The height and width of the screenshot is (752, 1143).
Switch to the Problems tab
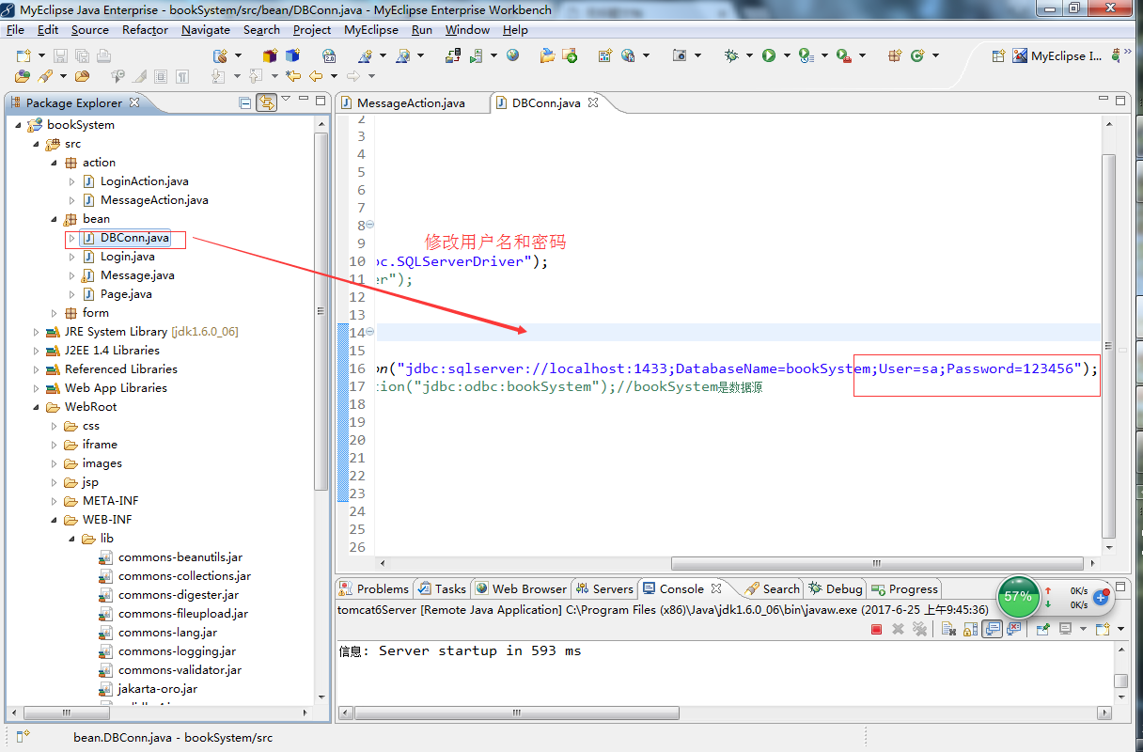[x=374, y=589]
